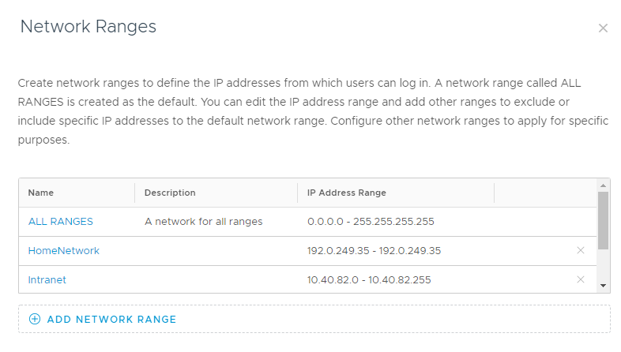This screenshot has height=352, width=621.
Task: Click the 192.0.249.35 IP range cell
Action: (374, 251)
